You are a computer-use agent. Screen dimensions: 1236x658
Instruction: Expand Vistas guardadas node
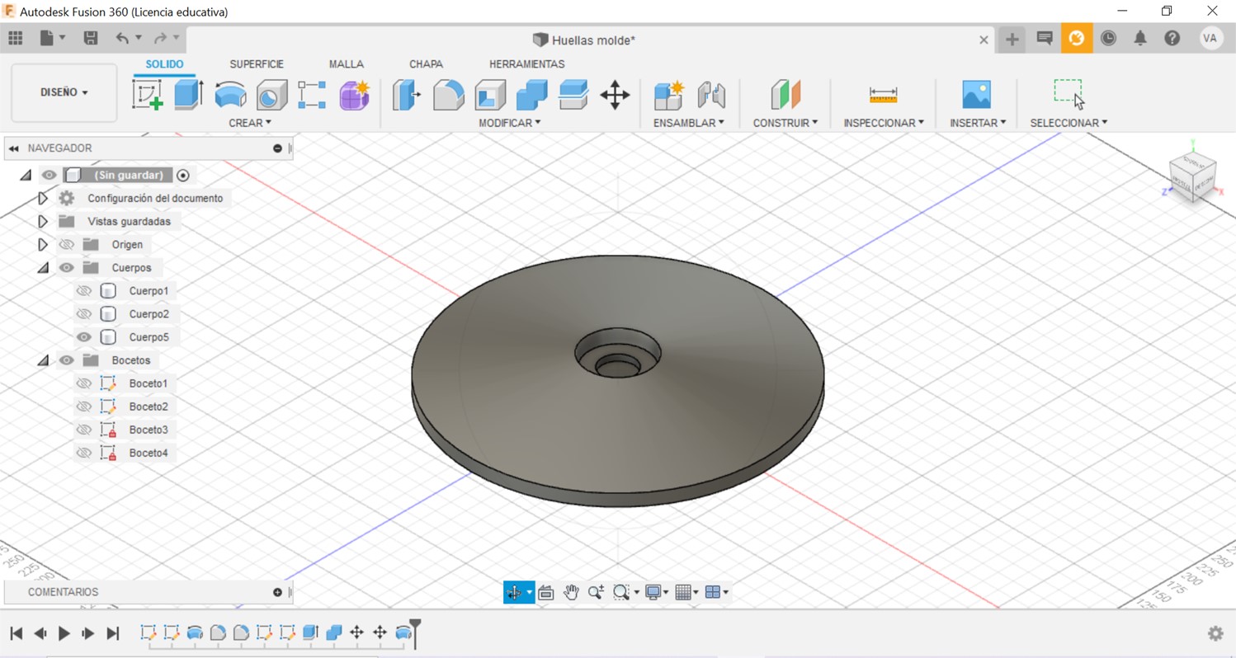tap(43, 221)
